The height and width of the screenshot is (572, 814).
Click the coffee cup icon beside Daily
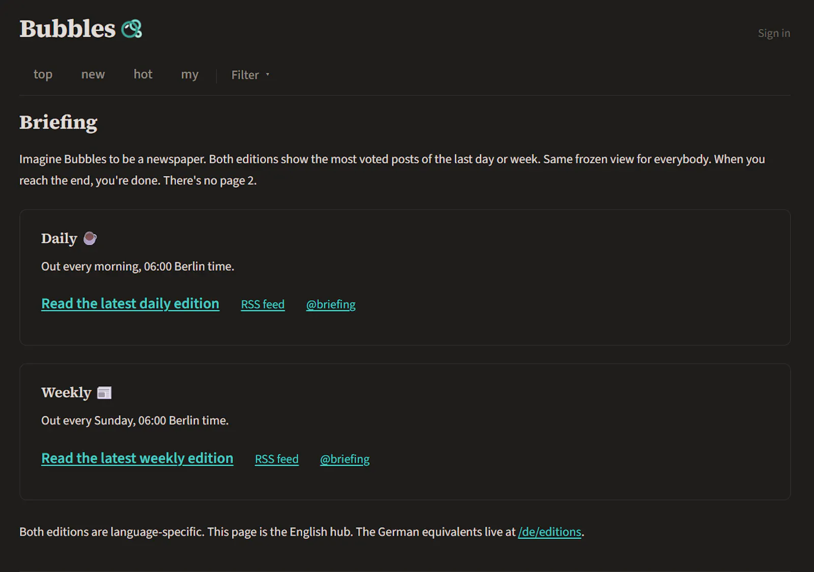coord(90,238)
